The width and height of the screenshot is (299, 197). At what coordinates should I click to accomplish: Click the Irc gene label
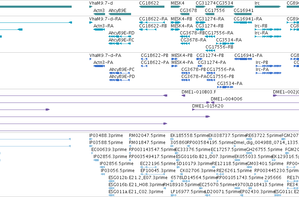257,3
